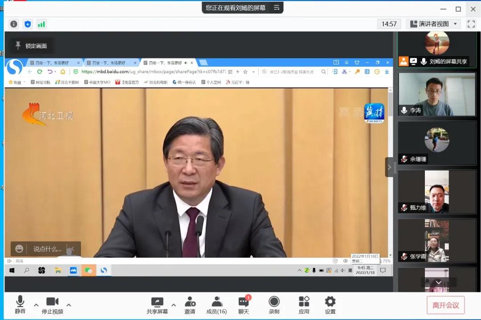Start sharing with 共享屏幕

157,306
